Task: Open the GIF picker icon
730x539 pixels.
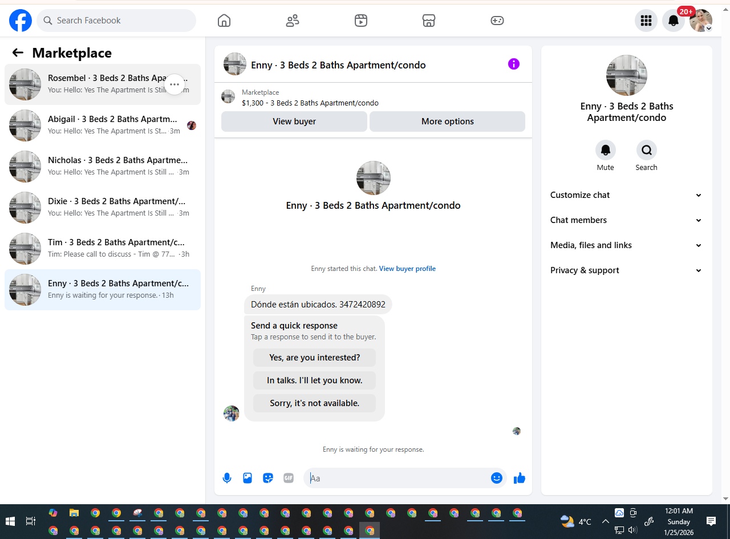Action: point(289,478)
